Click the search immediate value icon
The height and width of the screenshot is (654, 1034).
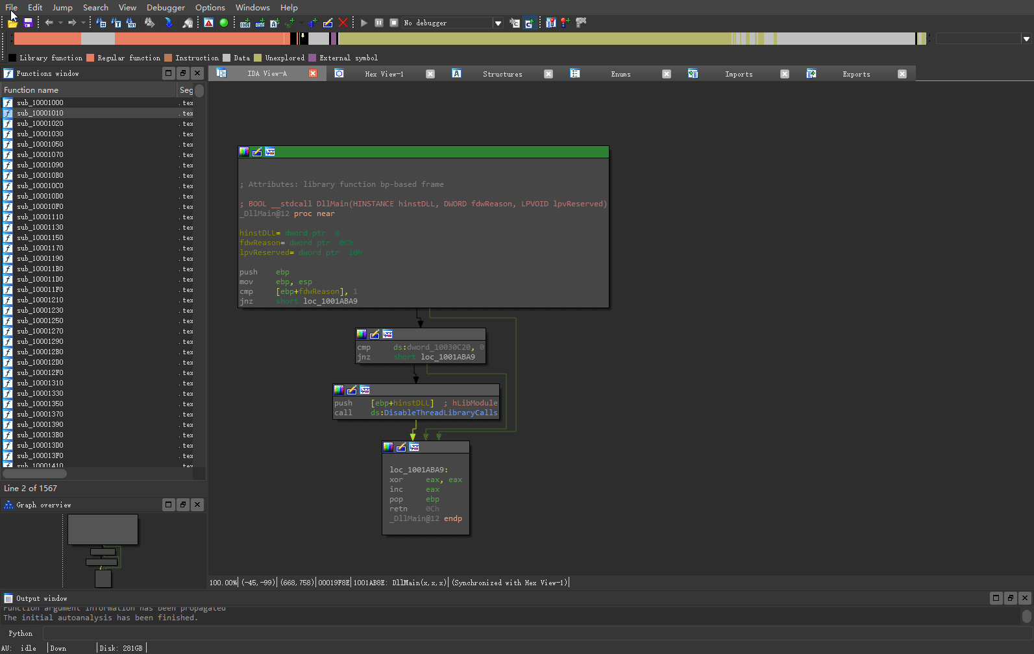[x=101, y=23]
